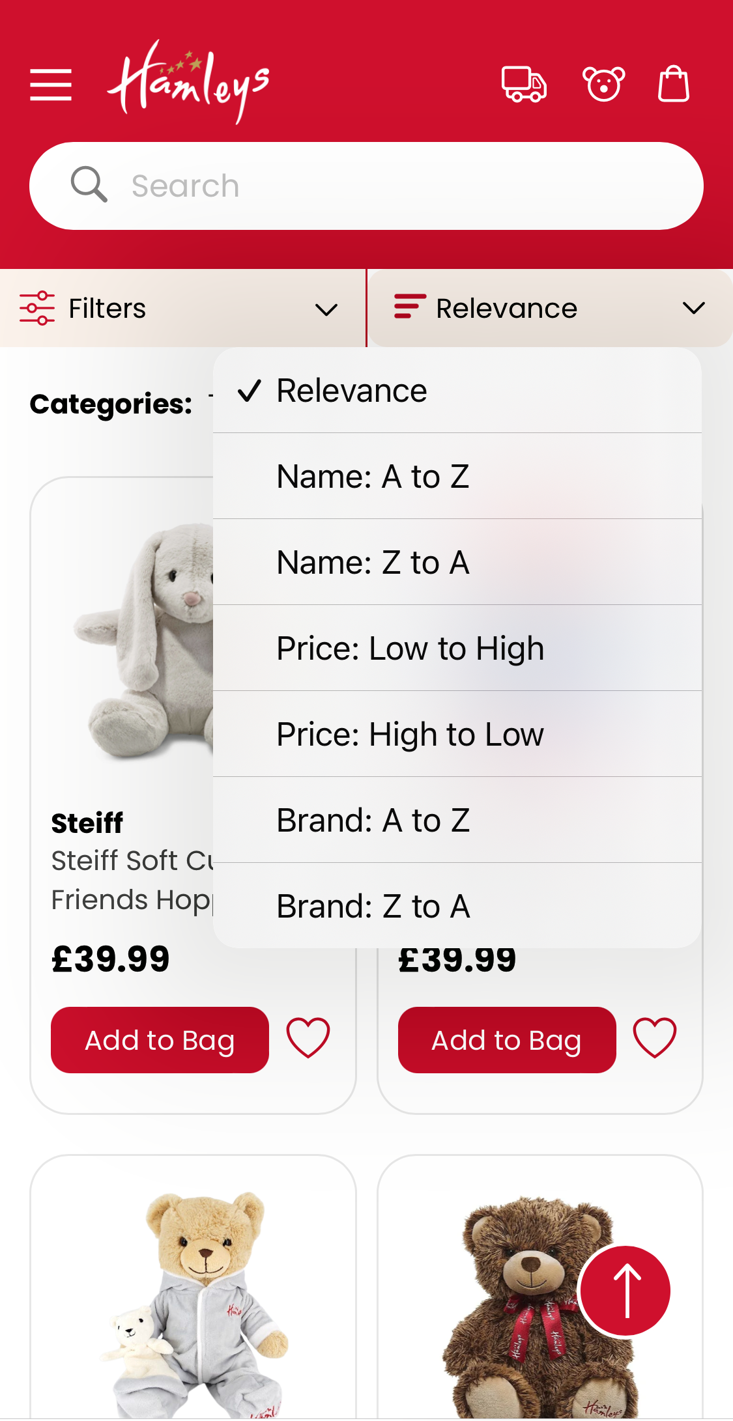Screen dimensions: 733x1421
Task: Add the Steiff bunny to bag
Action: [x=159, y=1039]
